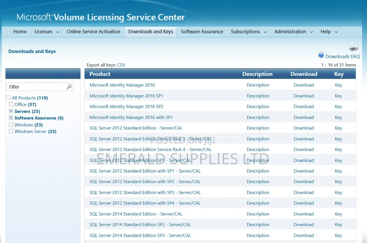367x243 pixels.
Task: View Description for SQL Server 2012 with SP4
Action: tap(258, 203)
